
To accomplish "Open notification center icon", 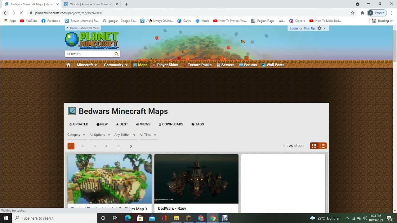I will tap(390, 218).
